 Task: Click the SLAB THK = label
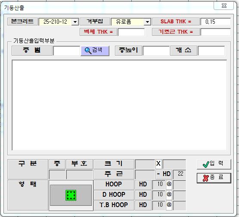click(x=176, y=22)
